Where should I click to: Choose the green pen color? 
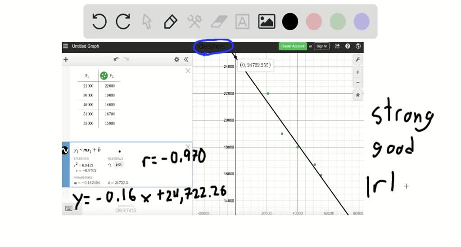tap(338, 22)
